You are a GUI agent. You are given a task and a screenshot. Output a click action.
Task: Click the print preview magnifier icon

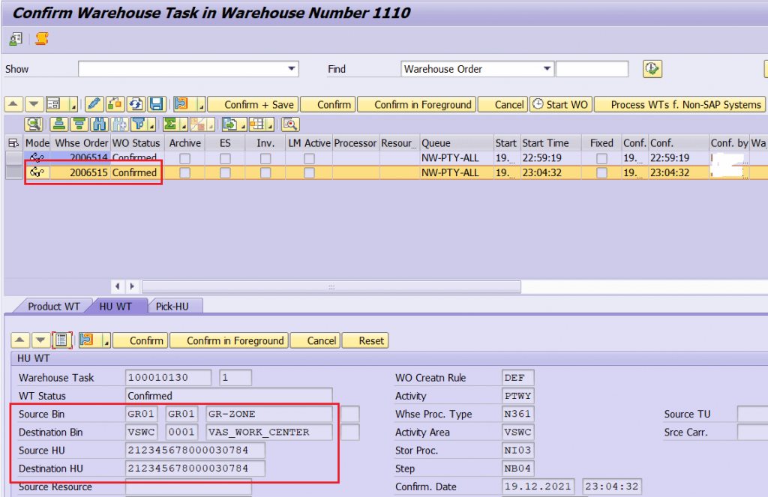[290, 124]
